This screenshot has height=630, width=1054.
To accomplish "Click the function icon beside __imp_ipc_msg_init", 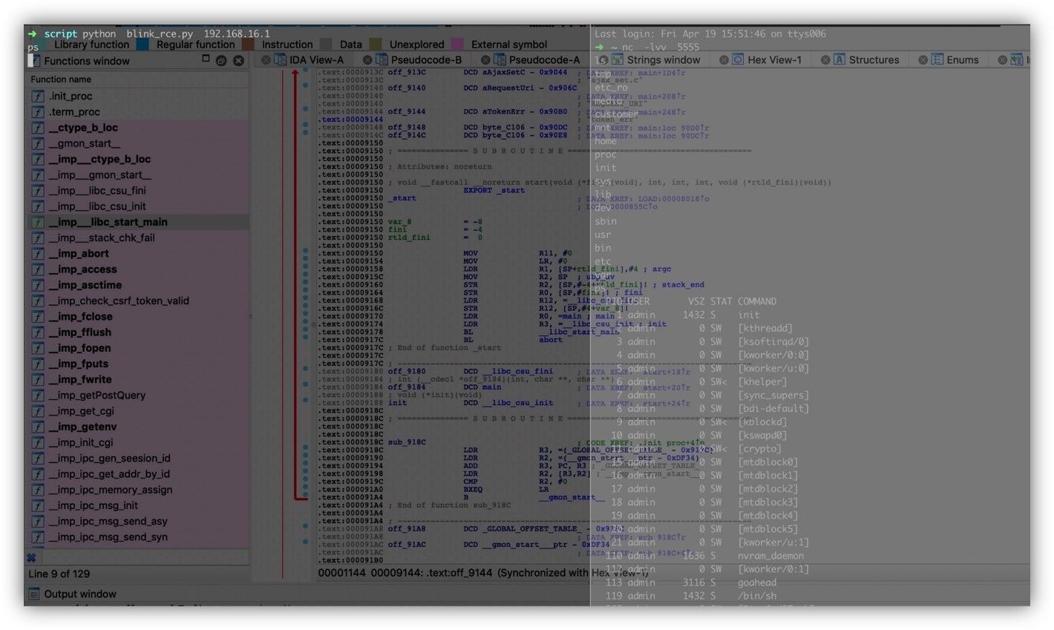I will tap(38, 505).
